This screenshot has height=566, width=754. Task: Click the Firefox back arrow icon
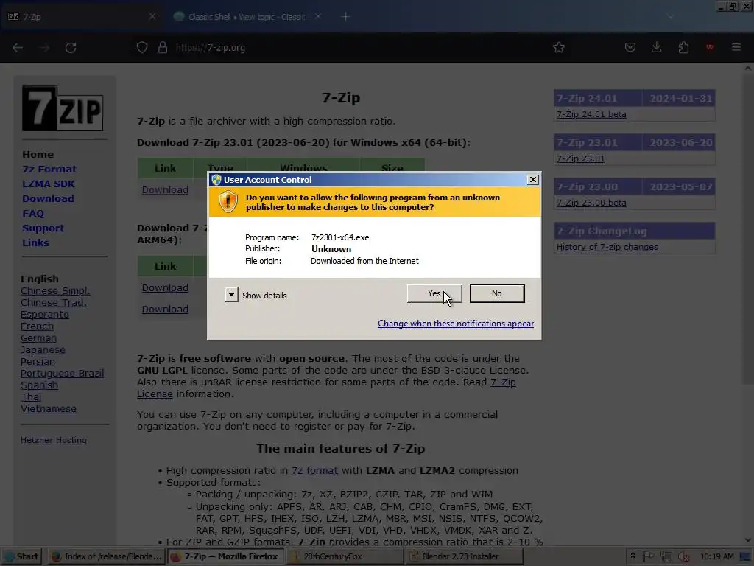18,48
